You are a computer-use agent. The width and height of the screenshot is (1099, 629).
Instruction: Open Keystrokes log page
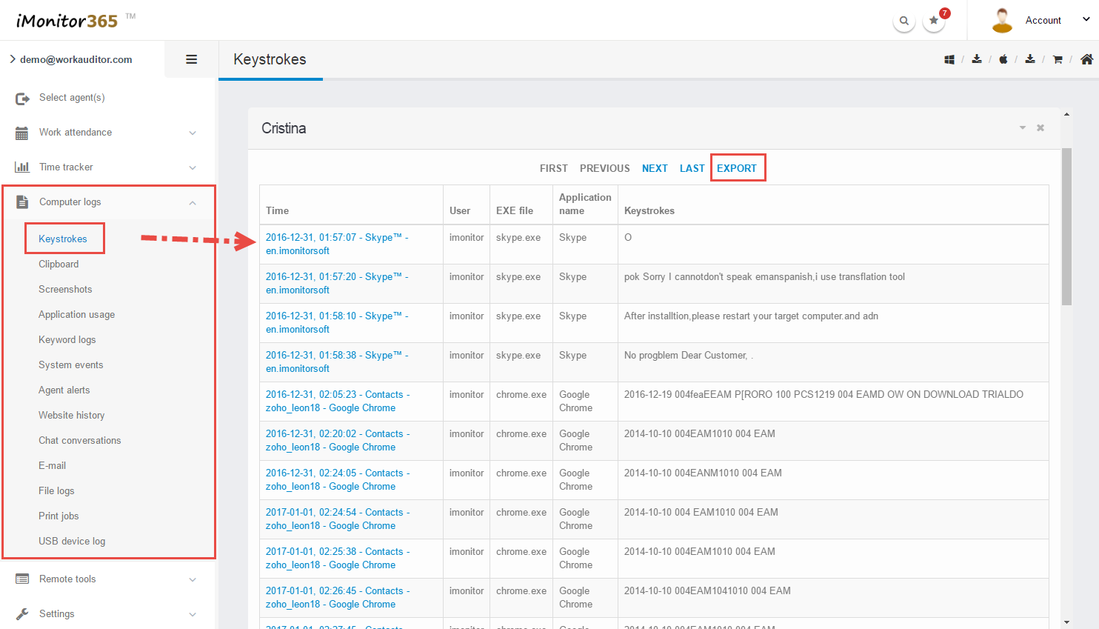pos(63,239)
